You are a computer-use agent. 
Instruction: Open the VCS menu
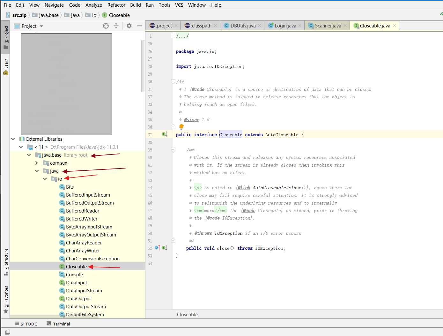(x=179, y=5)
